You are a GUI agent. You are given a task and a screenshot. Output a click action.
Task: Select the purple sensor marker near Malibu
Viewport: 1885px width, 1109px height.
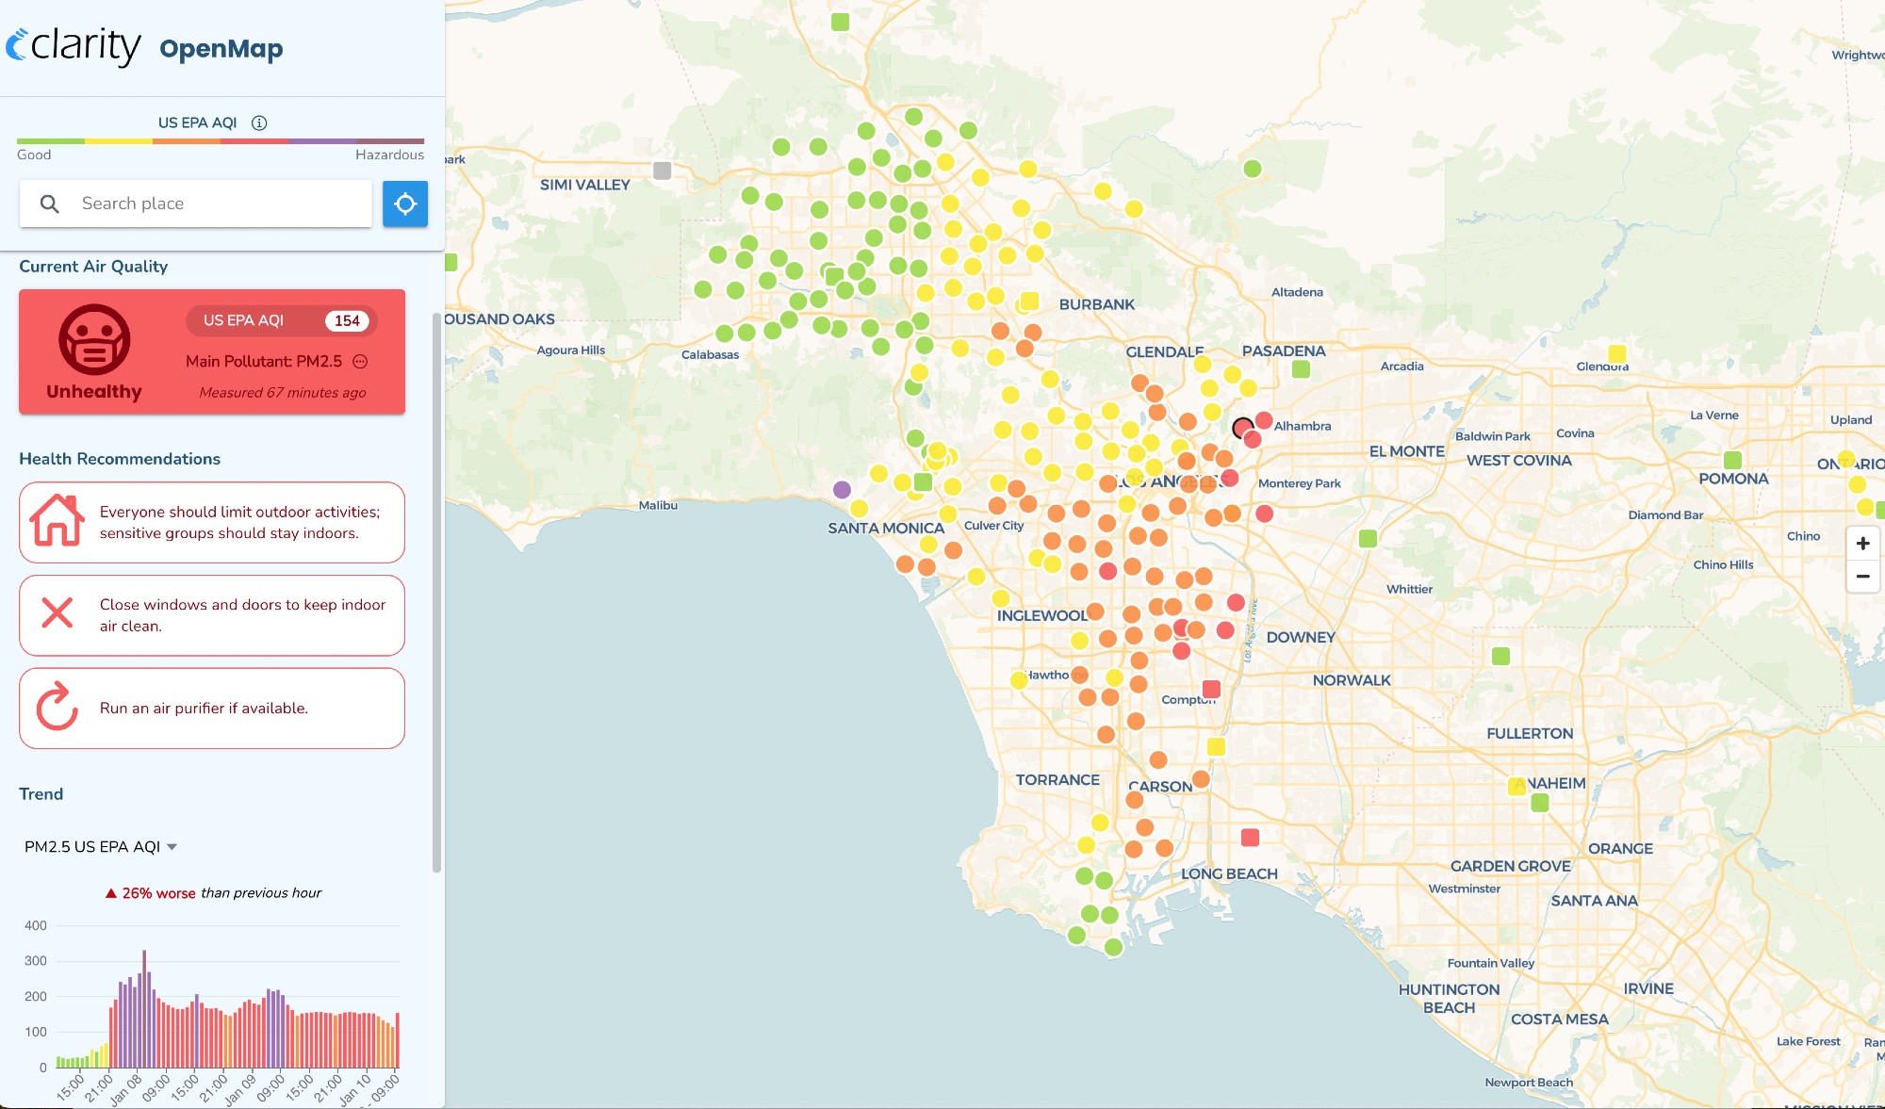842,490
